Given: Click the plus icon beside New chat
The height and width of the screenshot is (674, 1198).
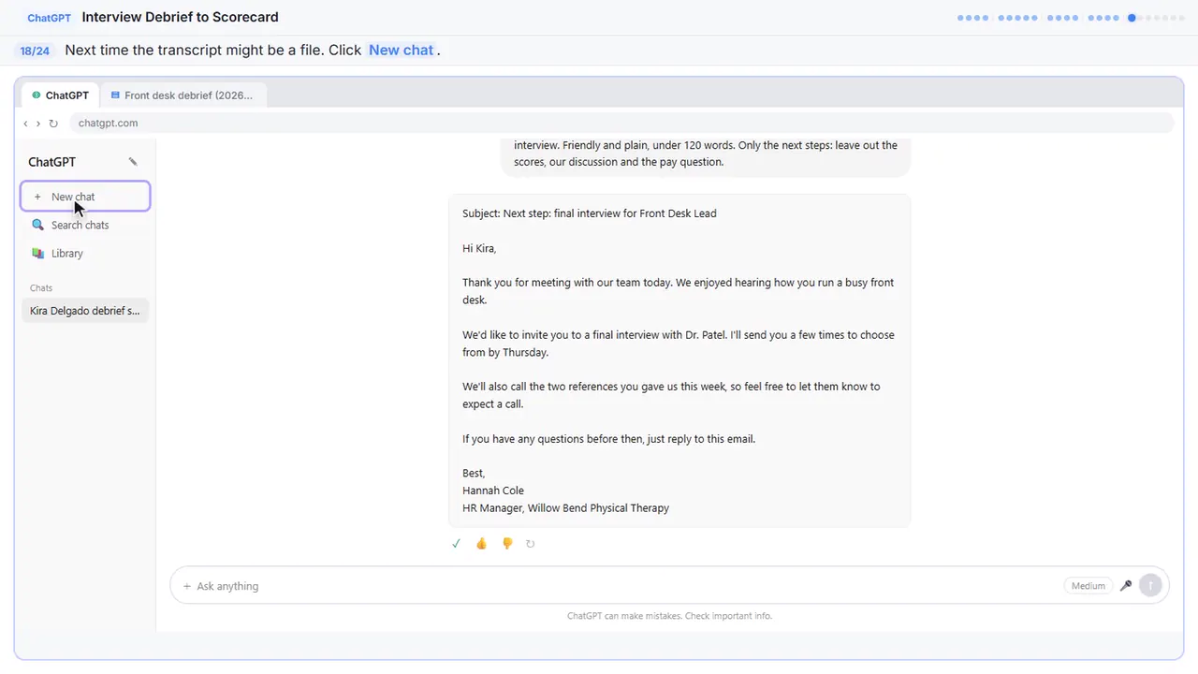Looking at the screenshot, I should pyautogui.click(x=37, y=197).
